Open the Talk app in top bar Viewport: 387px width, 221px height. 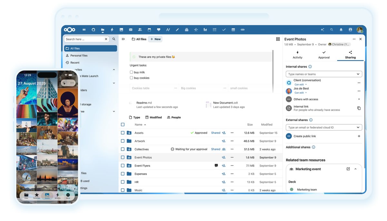point(93,30)
